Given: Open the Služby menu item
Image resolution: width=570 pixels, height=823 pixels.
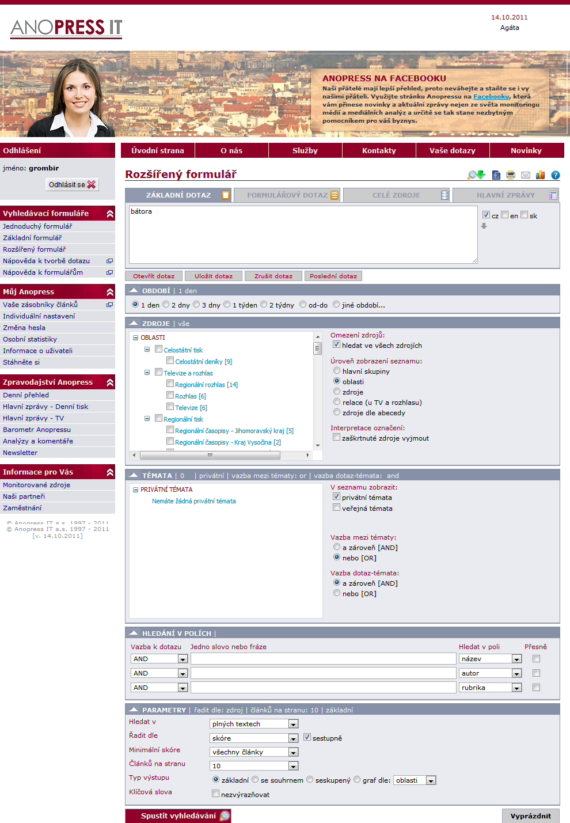Looking at the screenshot, I should point(305,150).
